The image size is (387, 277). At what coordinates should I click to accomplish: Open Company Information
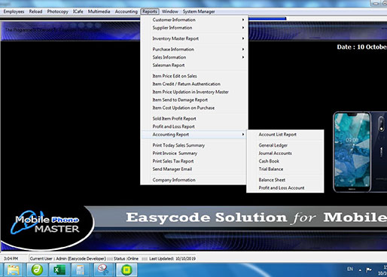click(x=194, y=180)
